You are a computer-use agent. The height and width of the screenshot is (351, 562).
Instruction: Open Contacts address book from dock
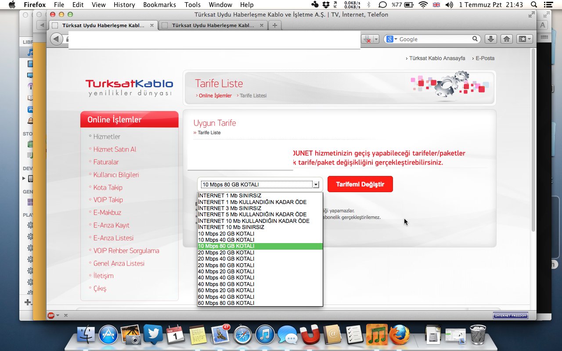tap(332, 335)
